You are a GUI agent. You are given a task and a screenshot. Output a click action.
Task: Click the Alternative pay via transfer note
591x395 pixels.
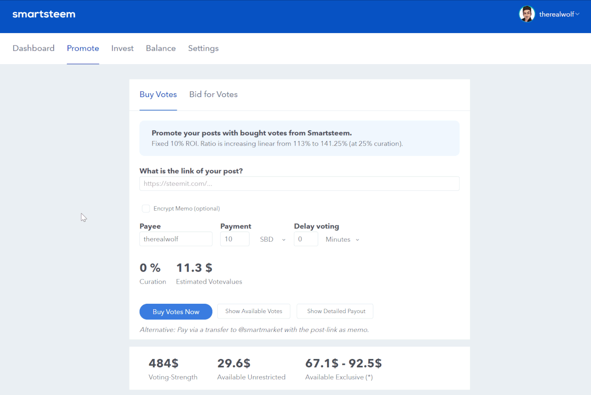tap(254, 329)
